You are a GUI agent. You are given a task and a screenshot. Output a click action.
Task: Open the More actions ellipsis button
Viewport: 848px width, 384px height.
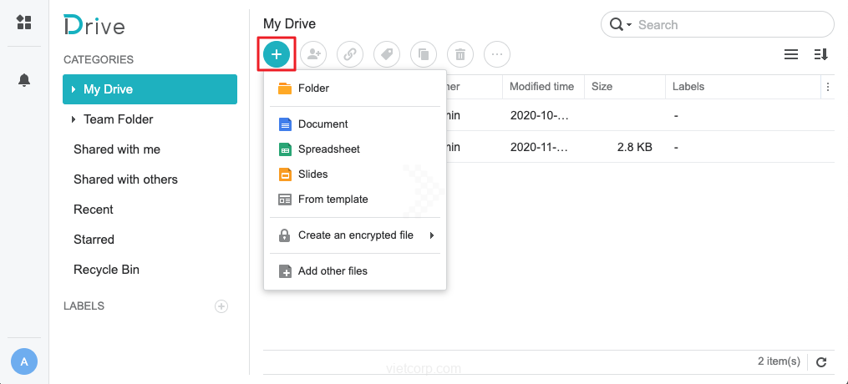pyautogui.click(x=497, y=55)
